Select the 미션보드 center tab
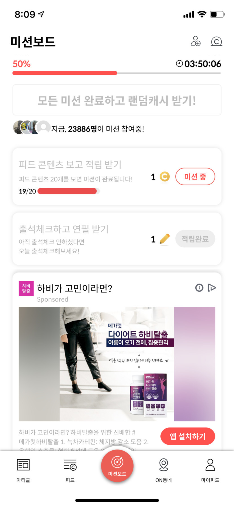 point(117,466)
